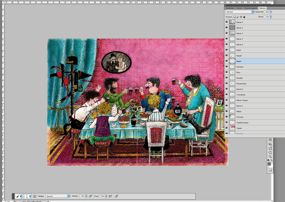Hide the Wastl layer
285x202 pixels.
(227, 61)
